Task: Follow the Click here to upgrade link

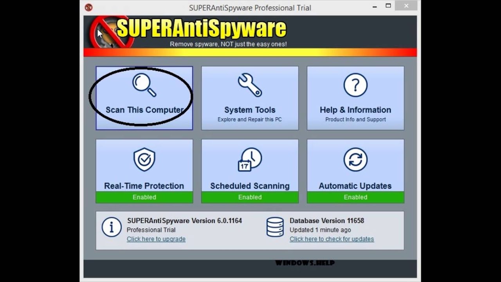Action: click(x=156, y=239)
